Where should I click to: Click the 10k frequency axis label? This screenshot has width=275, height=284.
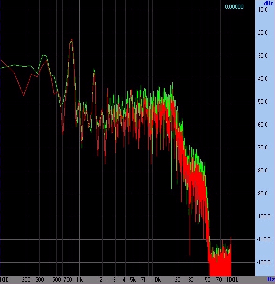(x=156, y=280)
